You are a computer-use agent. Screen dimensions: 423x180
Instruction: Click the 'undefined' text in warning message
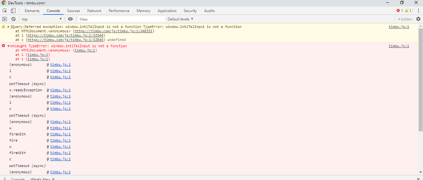pos(116,40)
